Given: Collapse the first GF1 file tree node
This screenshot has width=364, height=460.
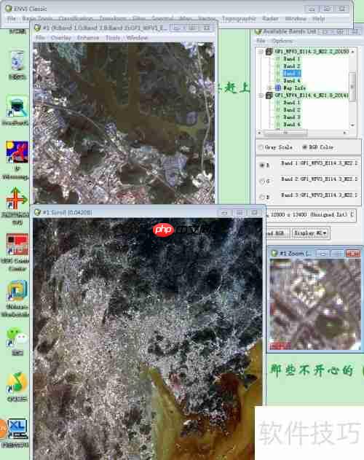Looking at the screenshot, I should (x=261, y=52).
